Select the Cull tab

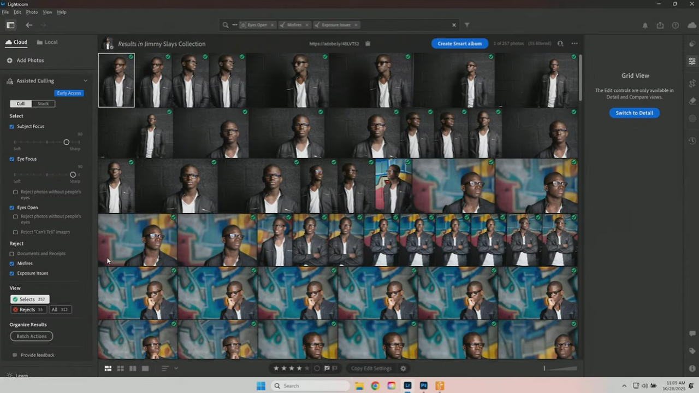pos(21,104)
